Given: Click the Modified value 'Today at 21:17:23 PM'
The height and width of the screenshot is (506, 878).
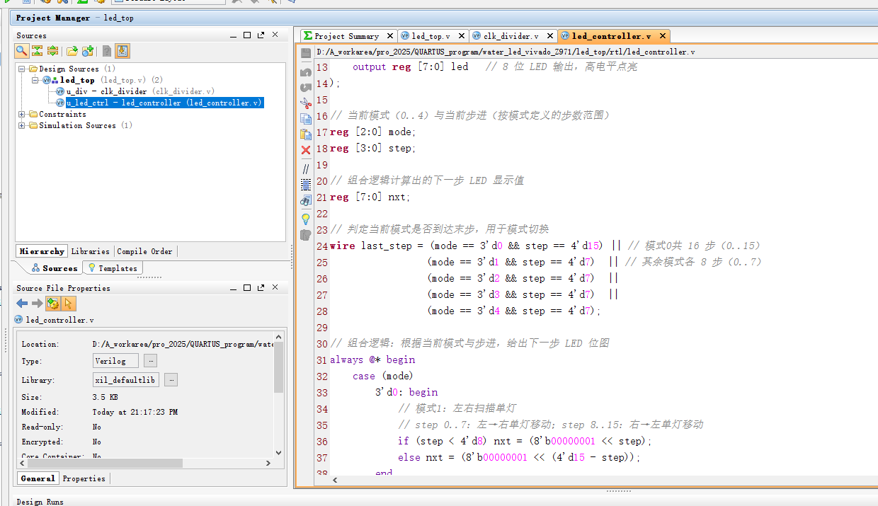Looking at the screenshot, I should [135, 412].
